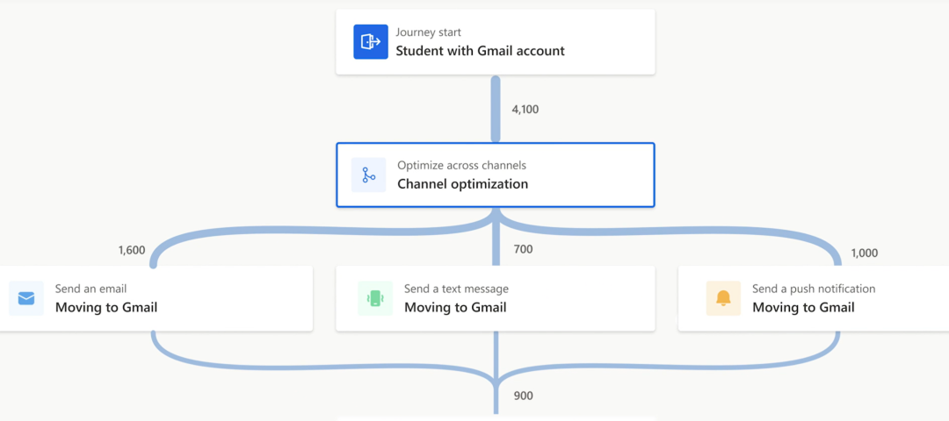The image size is (949, 421).
Task: Click the Channel optimization branch icon
Action: (368, 175)
